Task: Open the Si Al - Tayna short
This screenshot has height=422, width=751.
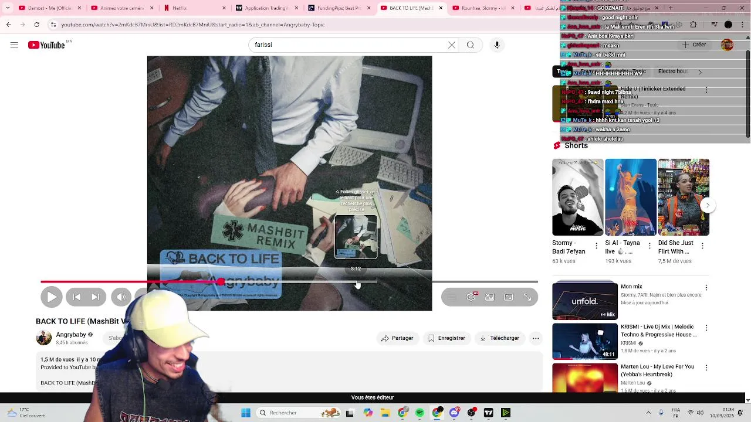Action: click(x=631, y=198)
